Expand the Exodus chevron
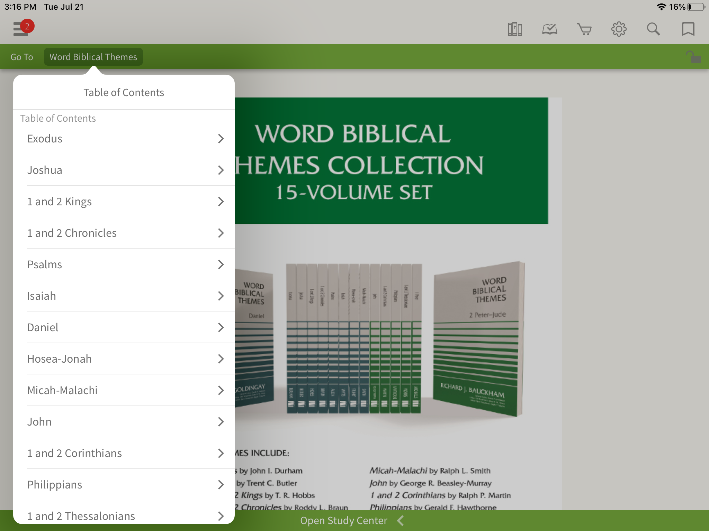The image size is (709, 531). click(221, 139)
